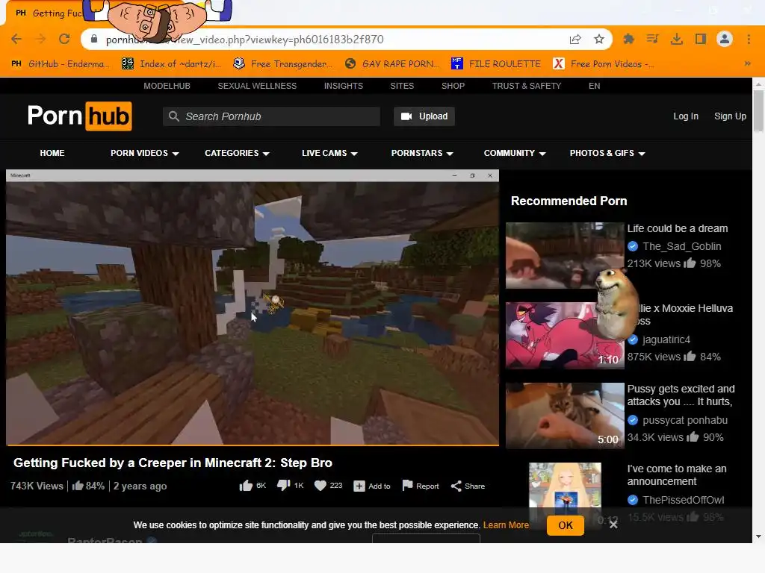Click the scrollbar down arrow
765x573 pixels.
coord(758,537)
